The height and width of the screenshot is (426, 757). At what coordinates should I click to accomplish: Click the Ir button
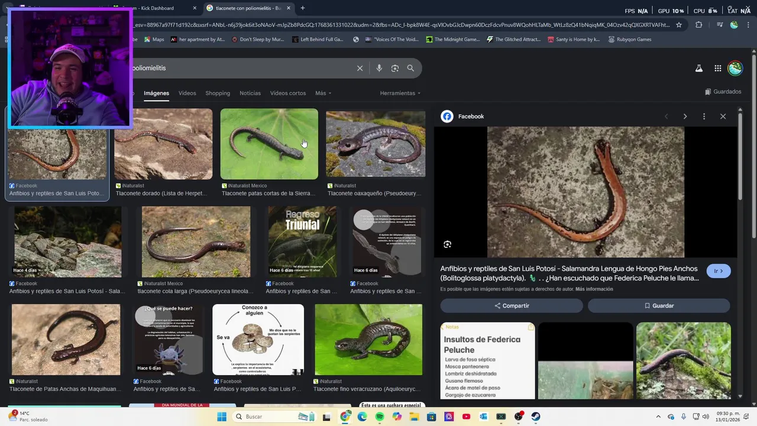[x=719, y=271]
